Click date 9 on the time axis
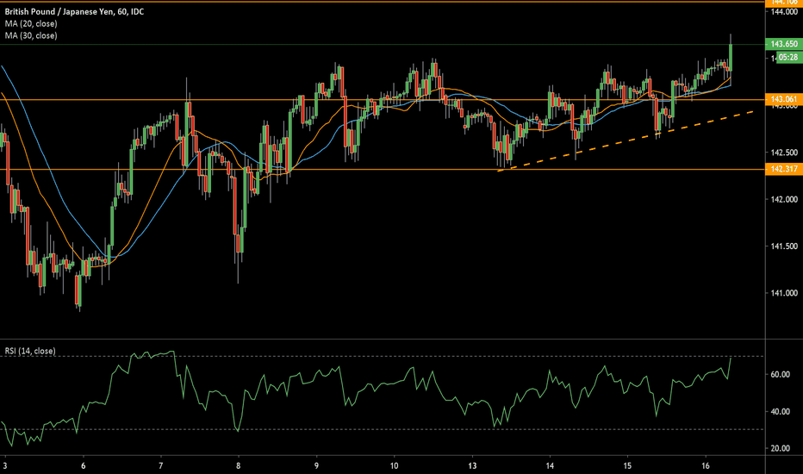The height and width of the screenshot is (474, 803). pyautogui.click(x=317, y=462)
